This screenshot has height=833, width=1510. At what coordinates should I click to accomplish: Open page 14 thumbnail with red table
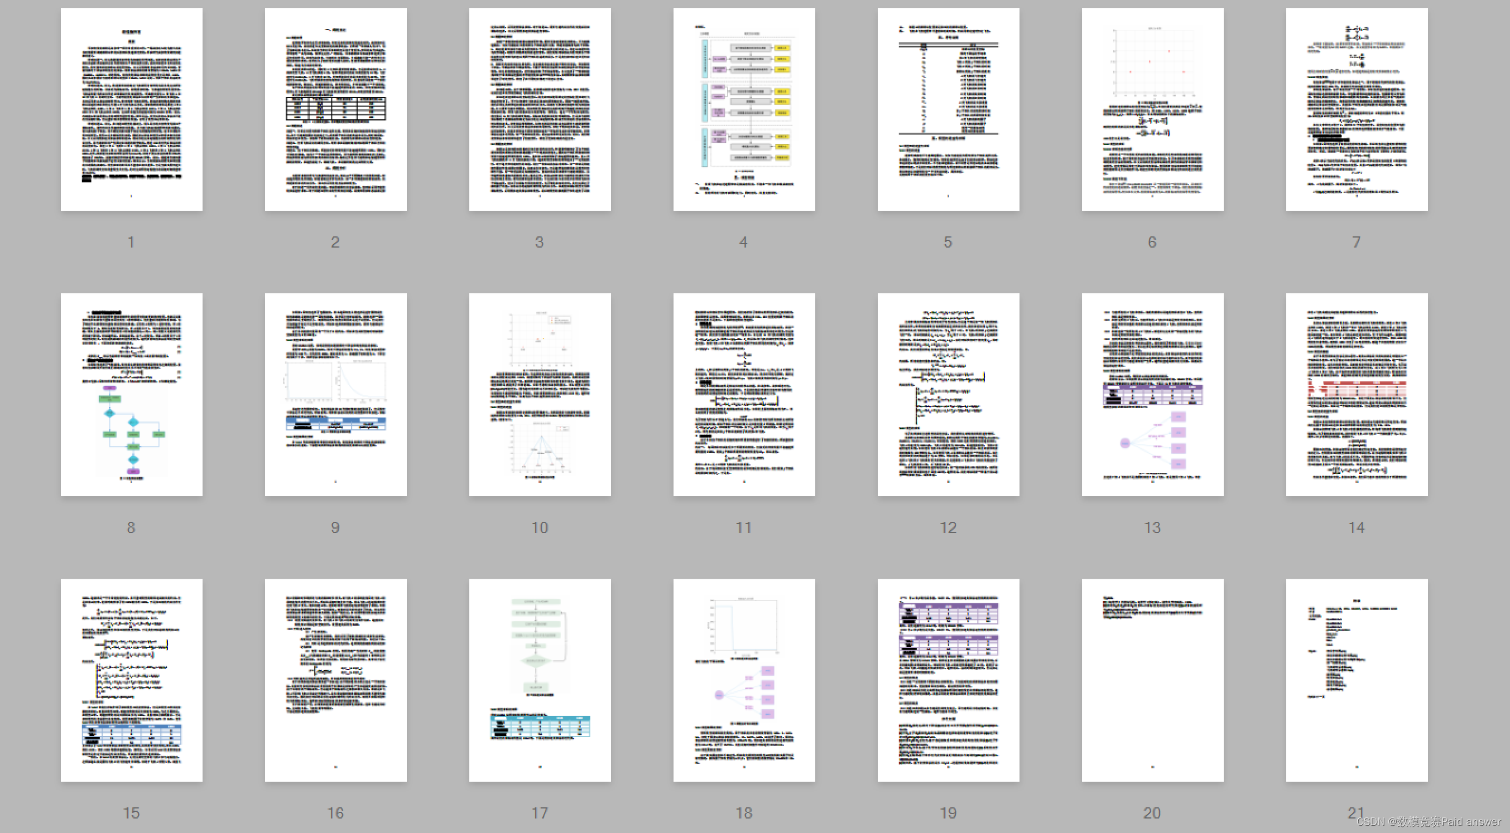[1357, 394]
